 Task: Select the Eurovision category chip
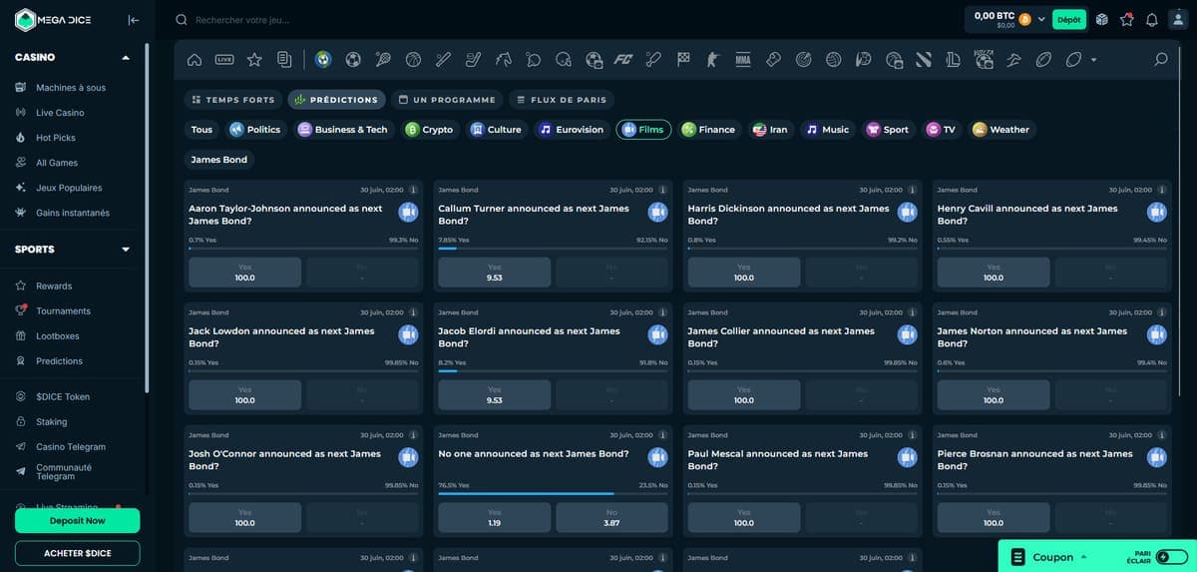pos(572,130)
